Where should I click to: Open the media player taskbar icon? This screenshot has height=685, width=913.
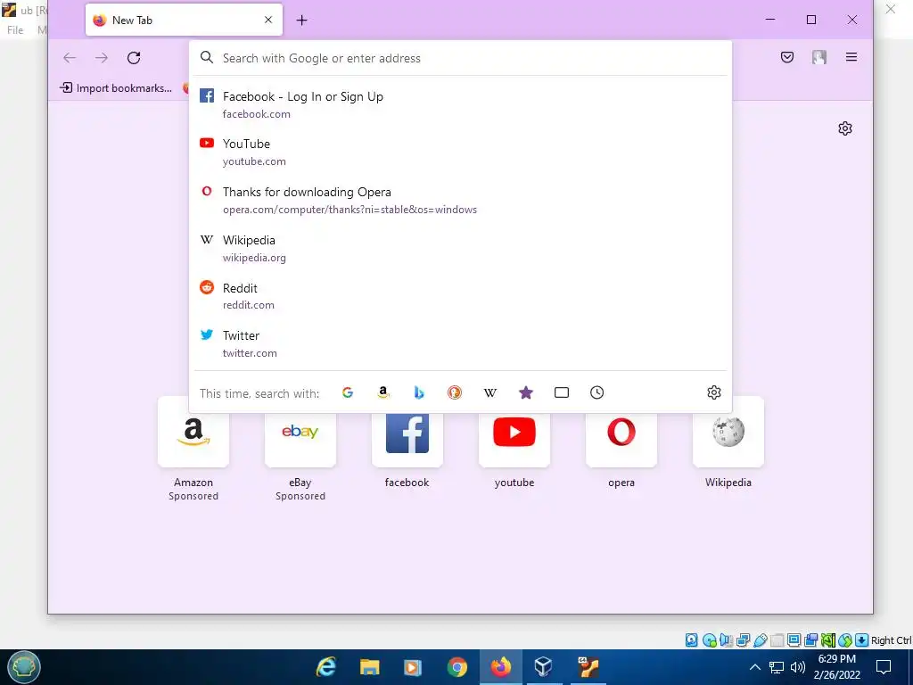(x=412, y=667)
